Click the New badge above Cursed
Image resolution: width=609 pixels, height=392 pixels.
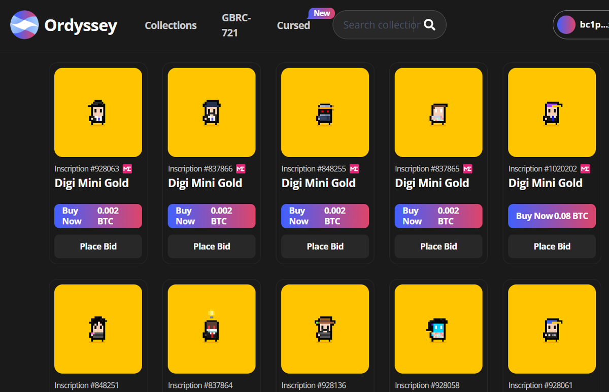click(x=322, y=14)
